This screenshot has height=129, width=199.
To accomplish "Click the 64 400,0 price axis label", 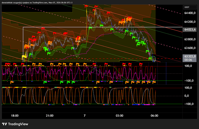I will 190,13.
